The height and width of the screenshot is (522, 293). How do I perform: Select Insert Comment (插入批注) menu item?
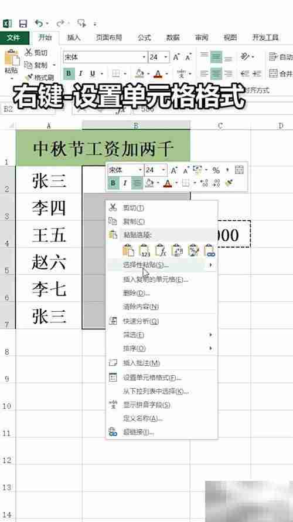(162, 363)
